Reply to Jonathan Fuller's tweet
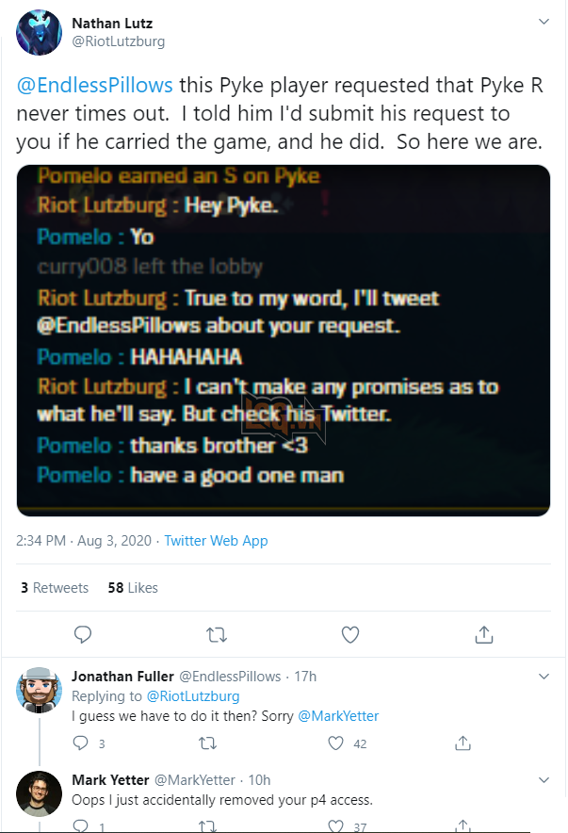The width and height of the screenshot is (568, 833). coord(80,743)
